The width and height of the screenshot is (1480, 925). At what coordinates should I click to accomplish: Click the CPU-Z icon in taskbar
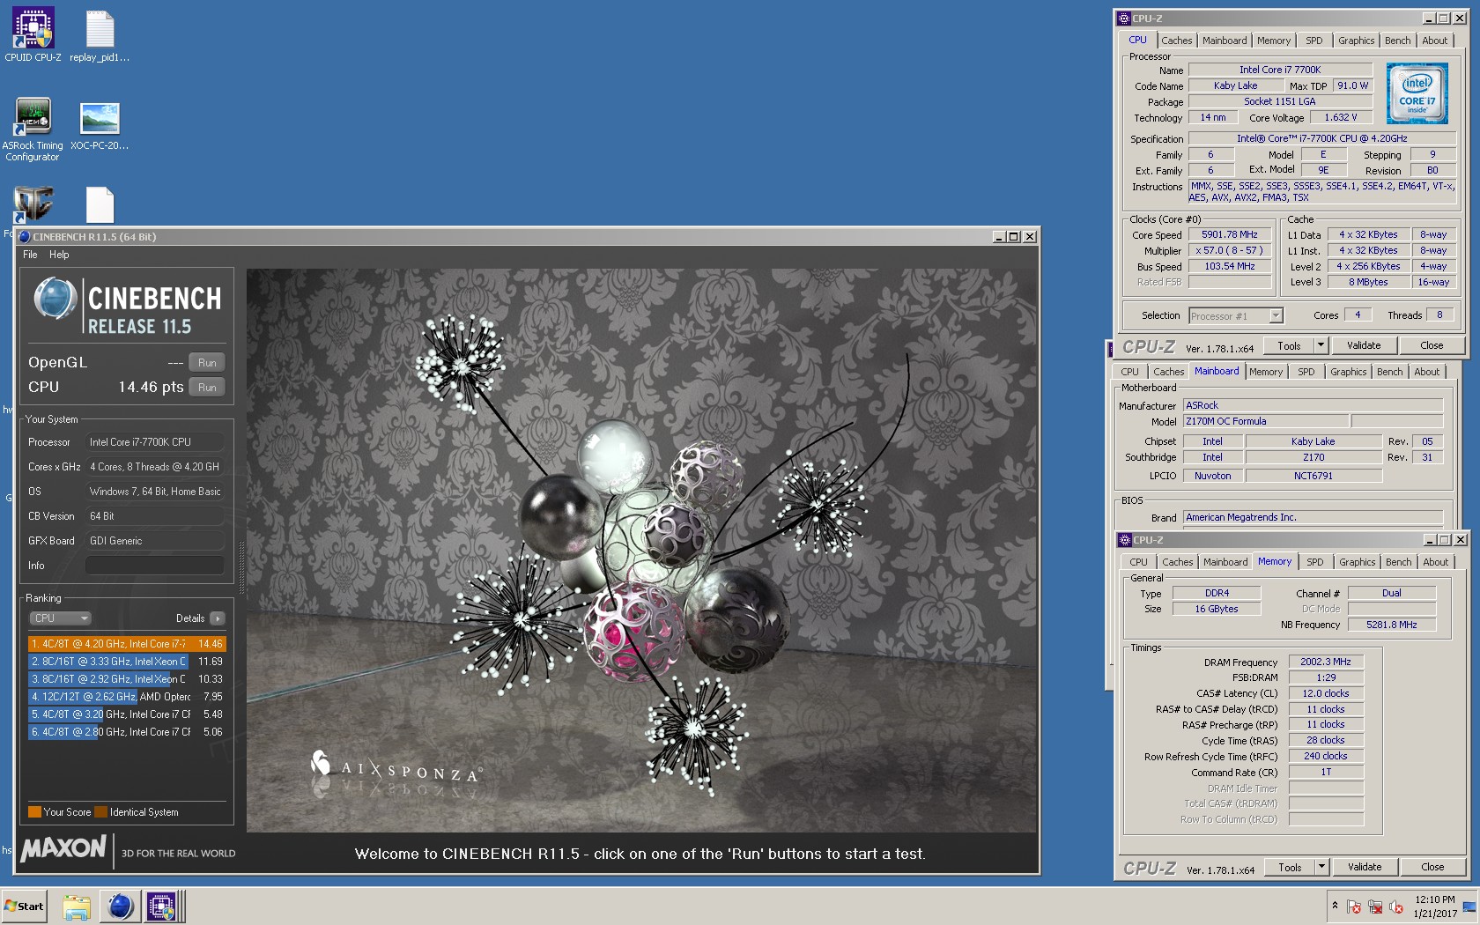[x=161, y=906]
